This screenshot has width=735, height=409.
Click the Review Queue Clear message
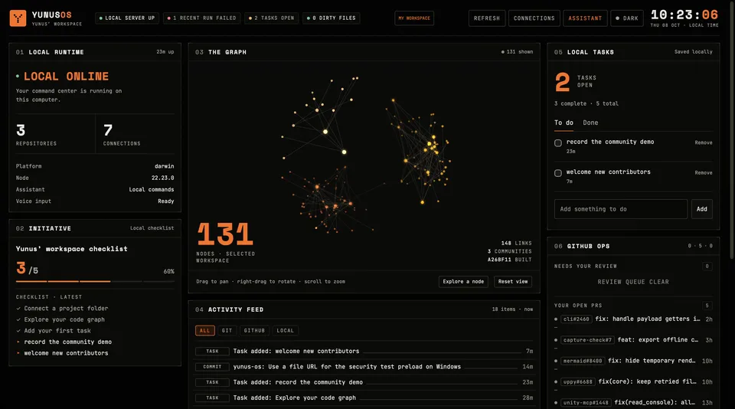pyautogui.click(x=633, y=282)
